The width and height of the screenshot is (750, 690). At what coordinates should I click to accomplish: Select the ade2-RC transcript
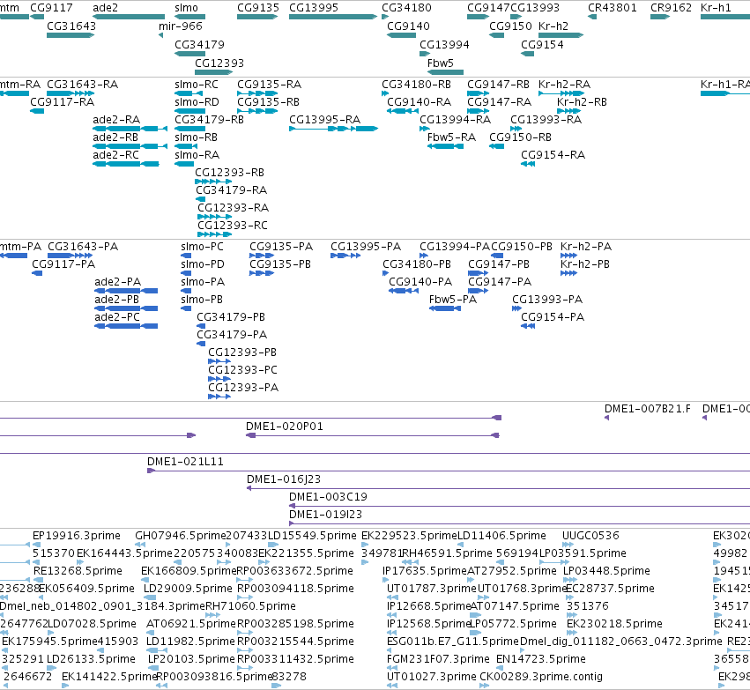tap(126, 164)
